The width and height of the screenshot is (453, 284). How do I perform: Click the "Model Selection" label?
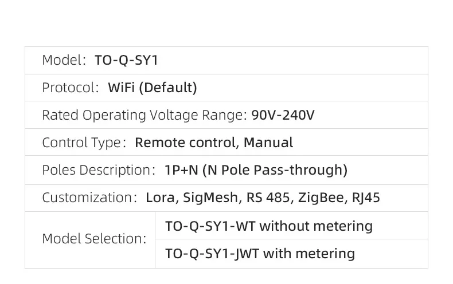(94, 239)
